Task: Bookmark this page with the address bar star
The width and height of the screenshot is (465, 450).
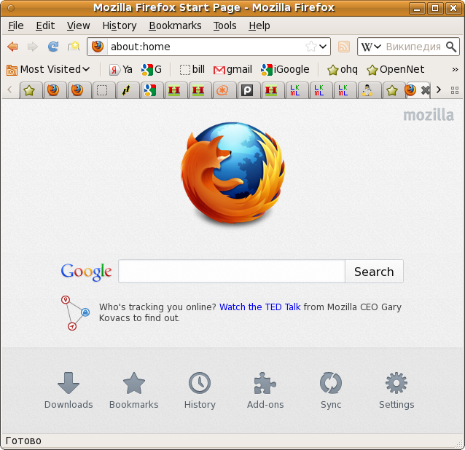Action: click(310, 47)
